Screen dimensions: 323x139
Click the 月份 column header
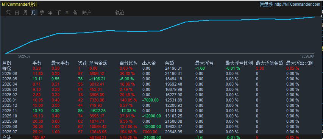click(7, 63)
